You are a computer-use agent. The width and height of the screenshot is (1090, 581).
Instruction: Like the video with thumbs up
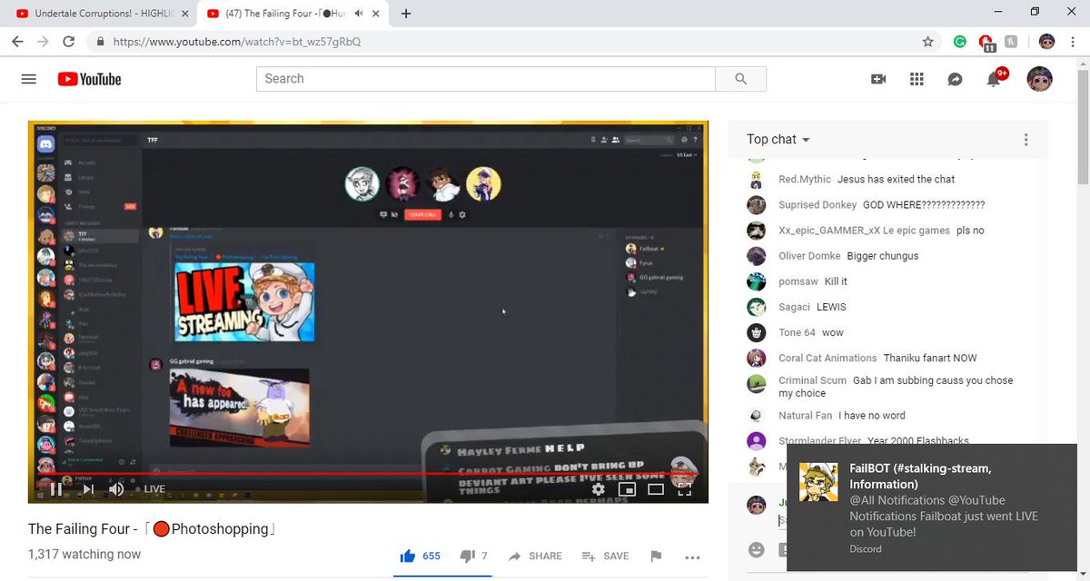tap(420, 556)
